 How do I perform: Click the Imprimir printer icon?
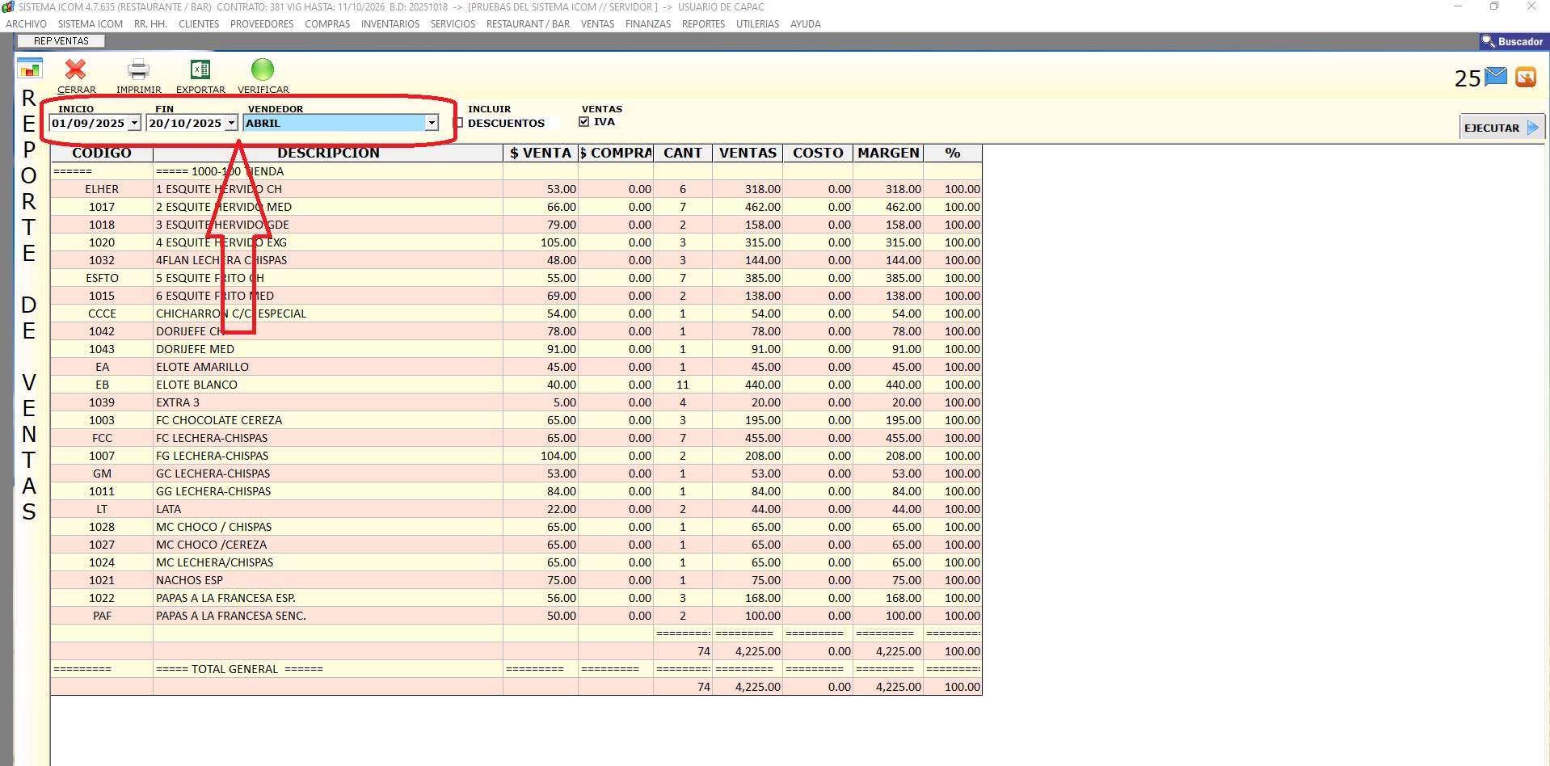tap(138, 70)
